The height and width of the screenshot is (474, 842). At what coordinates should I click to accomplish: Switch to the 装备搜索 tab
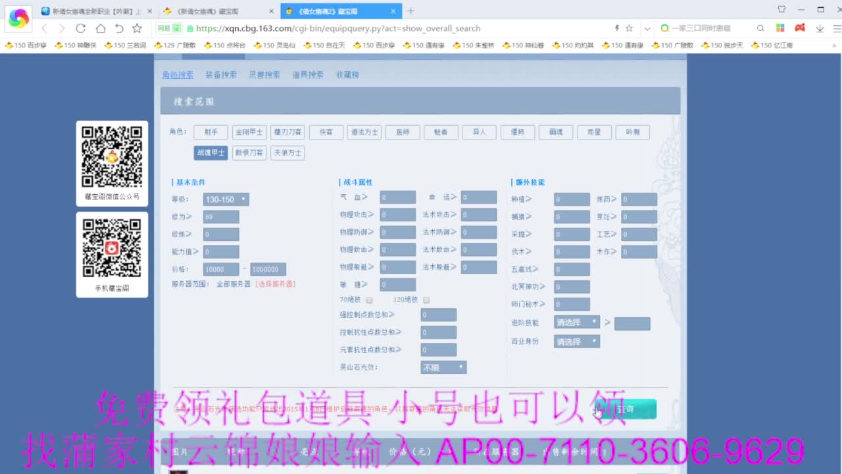[x=220, y=74]
